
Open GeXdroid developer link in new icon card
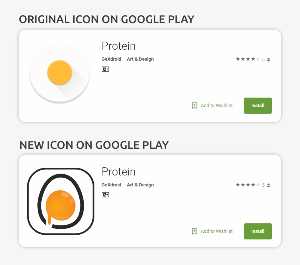click(111, 185)
